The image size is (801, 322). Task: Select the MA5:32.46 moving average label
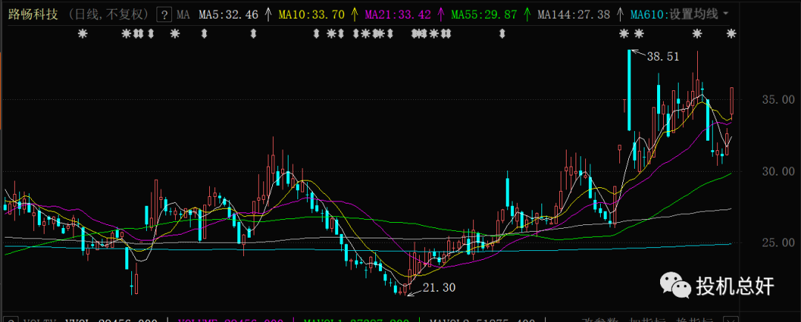pyautogui.click(x=229, y=14)
